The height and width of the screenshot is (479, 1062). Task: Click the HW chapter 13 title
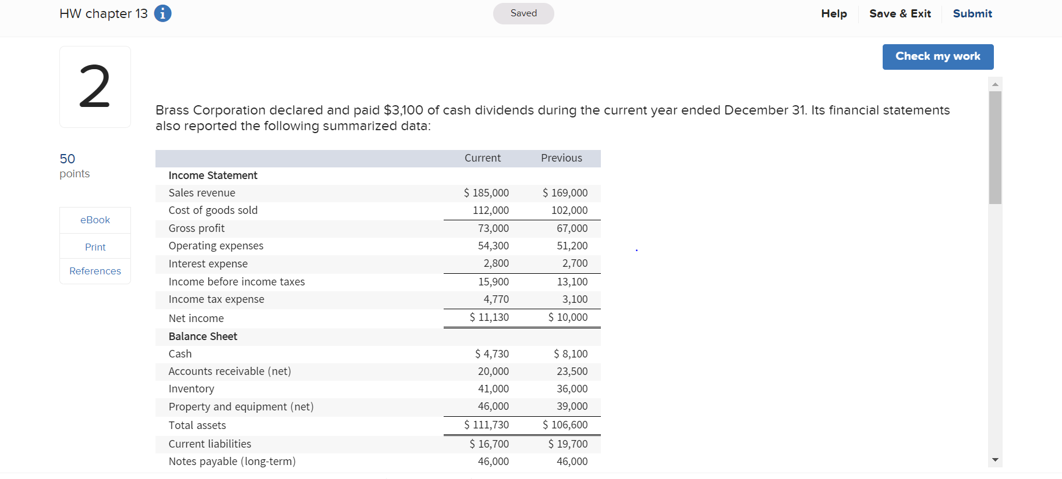click(x=104, y=13)
